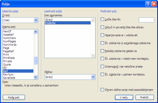
Task: Confirm with the V redu button
Action: pos(123,97)
